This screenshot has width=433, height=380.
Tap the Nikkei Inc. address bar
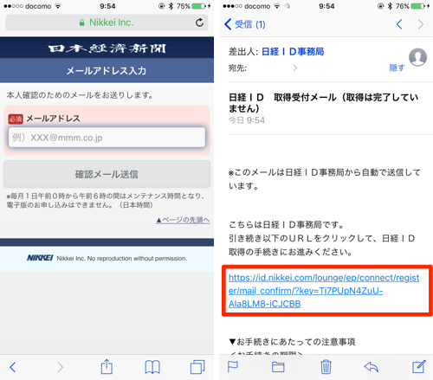[x=107, y=23]
